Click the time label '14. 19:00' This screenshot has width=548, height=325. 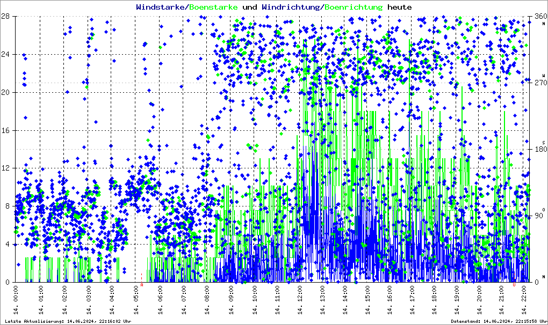[457, 300]
